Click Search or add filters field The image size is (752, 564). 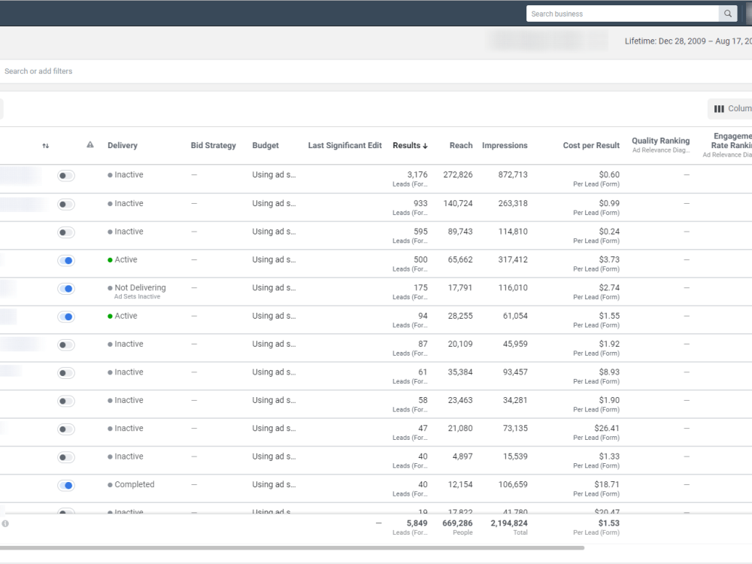[x=376, y=71]
